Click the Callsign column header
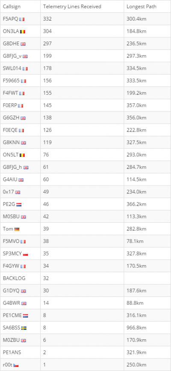 [x=12, y=6]
